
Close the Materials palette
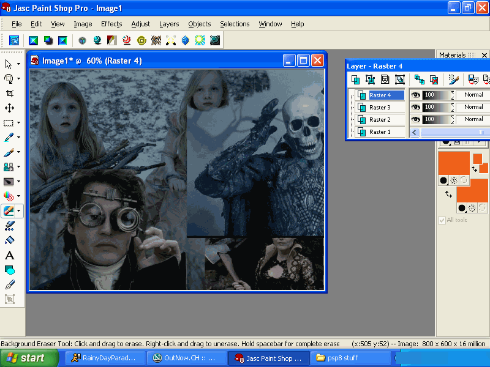(484, 55)
